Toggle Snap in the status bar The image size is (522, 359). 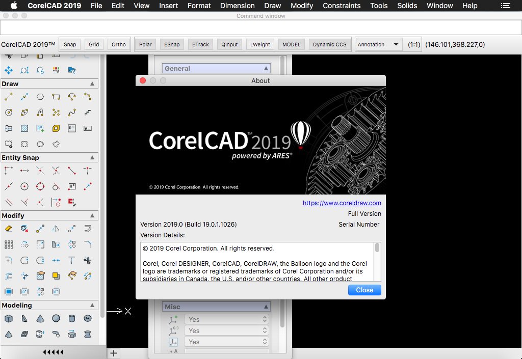point(70,44)
